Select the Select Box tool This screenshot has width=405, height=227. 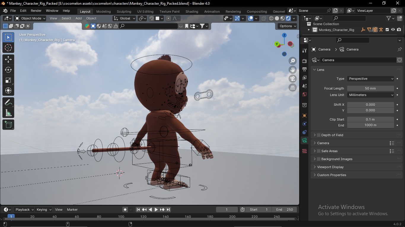click(x=8, y=37)
